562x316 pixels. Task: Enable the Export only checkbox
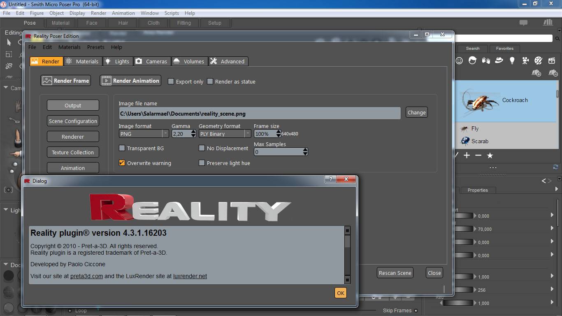[171, 81]
